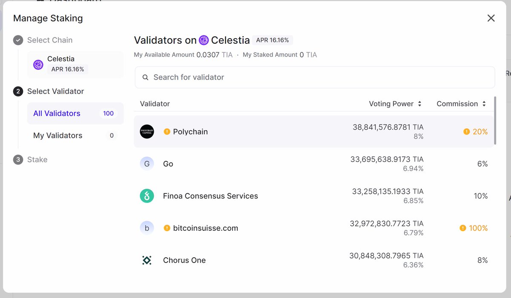Screen dimensions: 511x298
Task: Click the APR 16.16% badge in heading
Action: tap(273, 40)
